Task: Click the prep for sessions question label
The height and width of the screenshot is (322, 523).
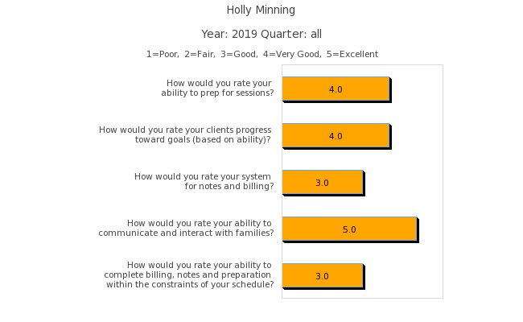Action: (x=217, y=88)
